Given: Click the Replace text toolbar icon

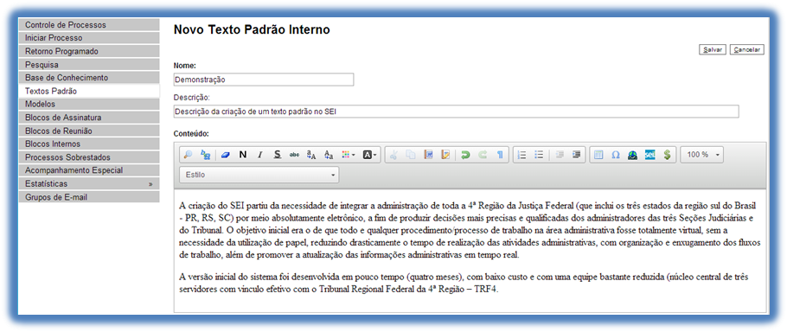Looking at the screenshot, I should point(205,155).
